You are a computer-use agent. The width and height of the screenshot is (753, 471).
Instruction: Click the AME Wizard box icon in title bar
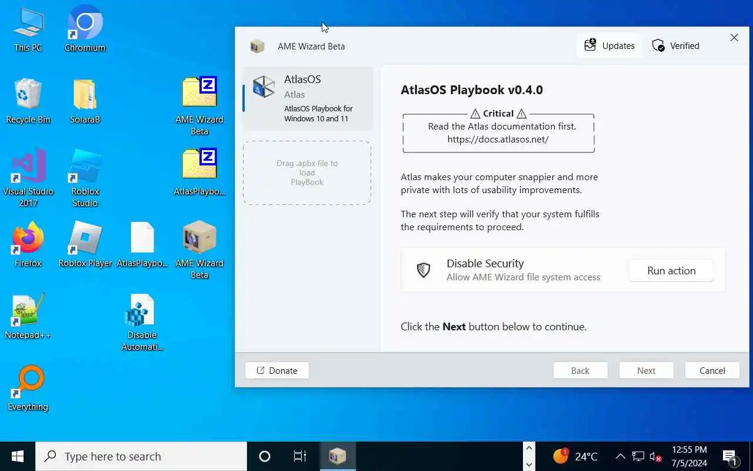(257, 46)
